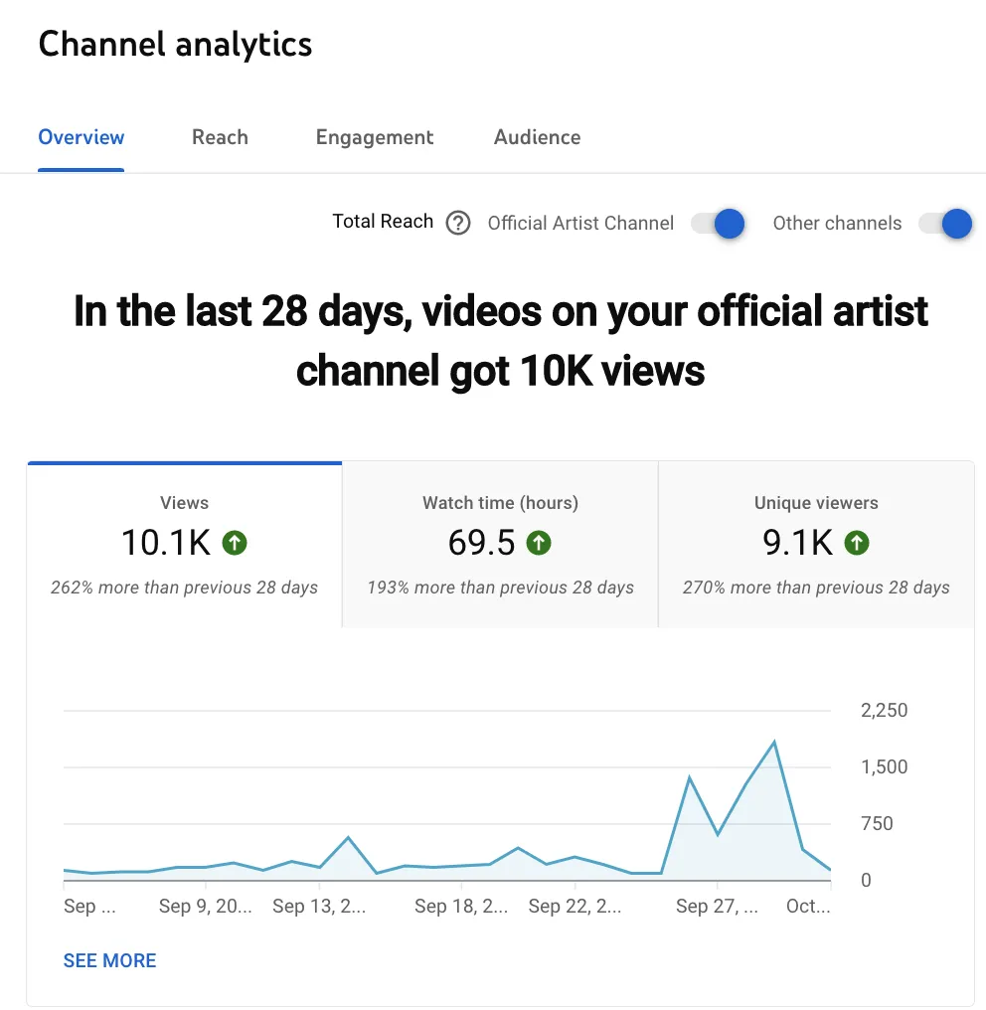Toggle the Other channels switch

[945, 224]
